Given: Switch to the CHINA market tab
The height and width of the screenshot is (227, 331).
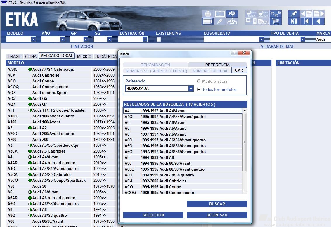Looking at the screenshot, I should coord(31,56).
